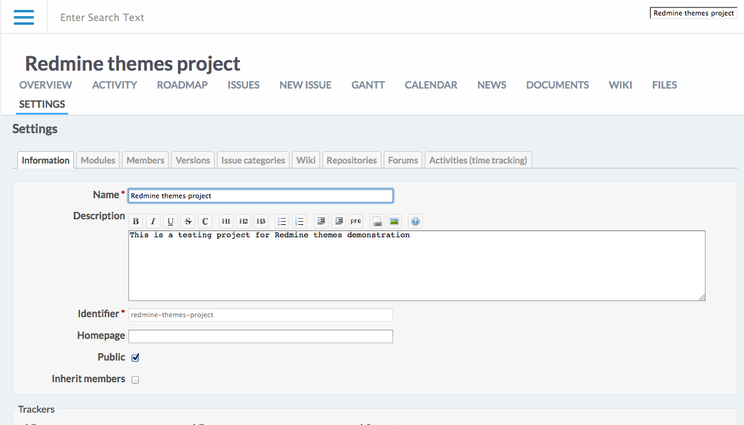Select the Settings menu item
Screen dimensions: 744x425
pos(42,104)
